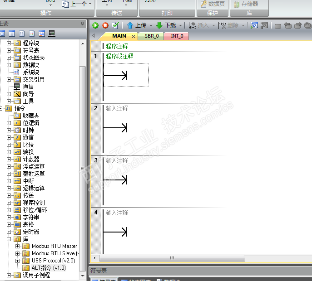The image size is (312, 281).
Task: Open the Insert (插入) dropdown arrow
Action: click(213, 26)
